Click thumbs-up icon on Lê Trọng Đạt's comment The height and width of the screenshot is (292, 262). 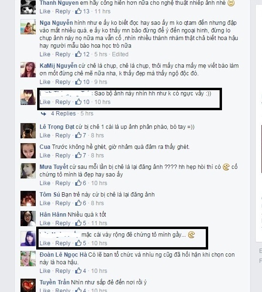(78, 135)
